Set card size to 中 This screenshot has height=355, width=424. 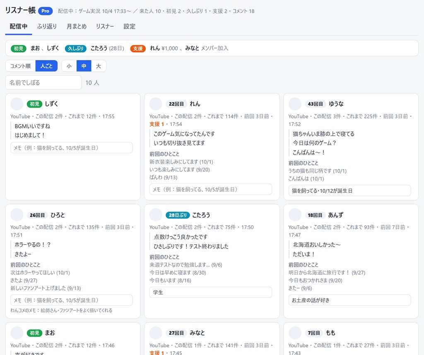[x=84, y=66]
